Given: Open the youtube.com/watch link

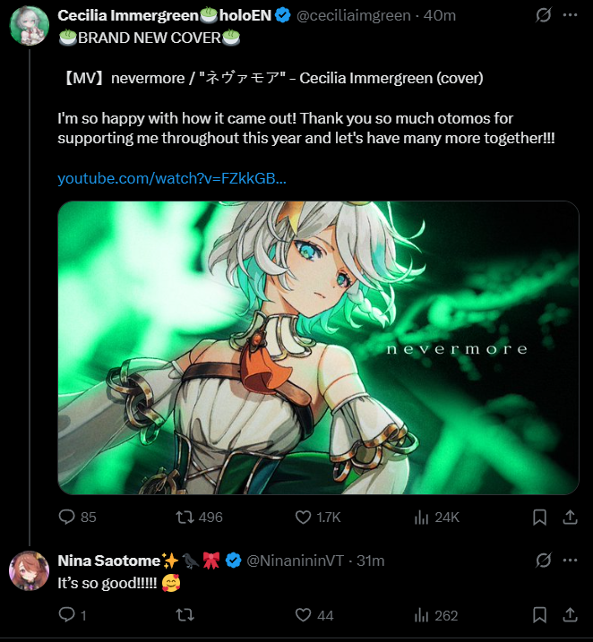Looking at the screenshot, I should pos(172,178).
